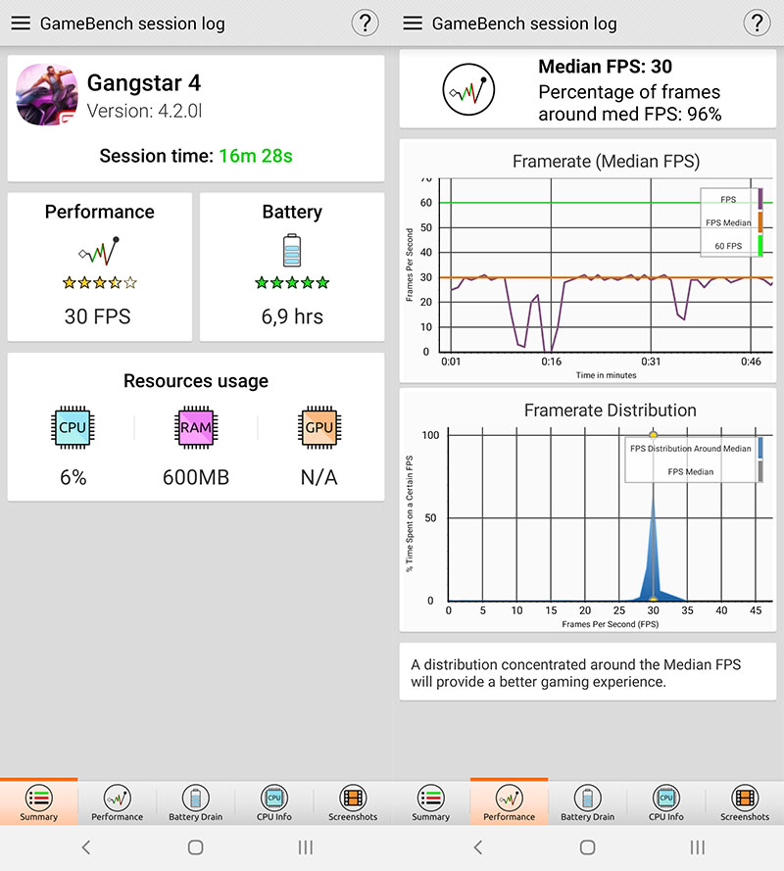Screen dimensions: 784x871
Task: Open the Battery 6,9 hrs card
Action: [292, 266]
